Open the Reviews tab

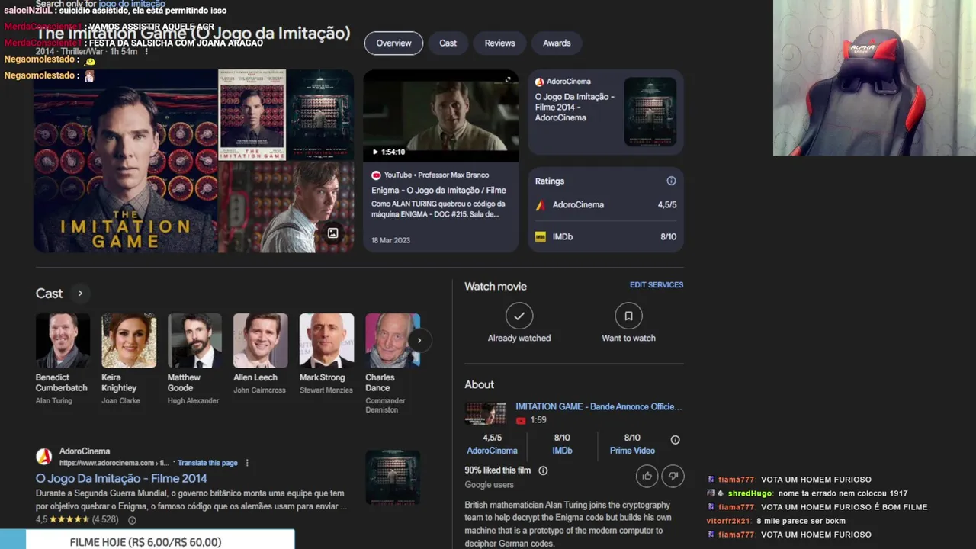click(x=499, y=43)
